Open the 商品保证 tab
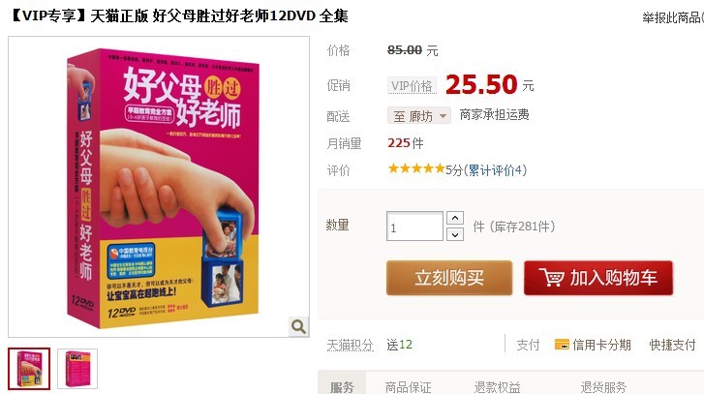Viewport: 704px width, 394px height. 408,387
